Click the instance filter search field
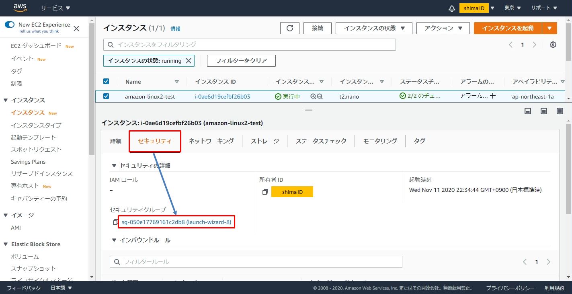The width and height of the screenshot is (572, 294). click(x=250, y=45)
